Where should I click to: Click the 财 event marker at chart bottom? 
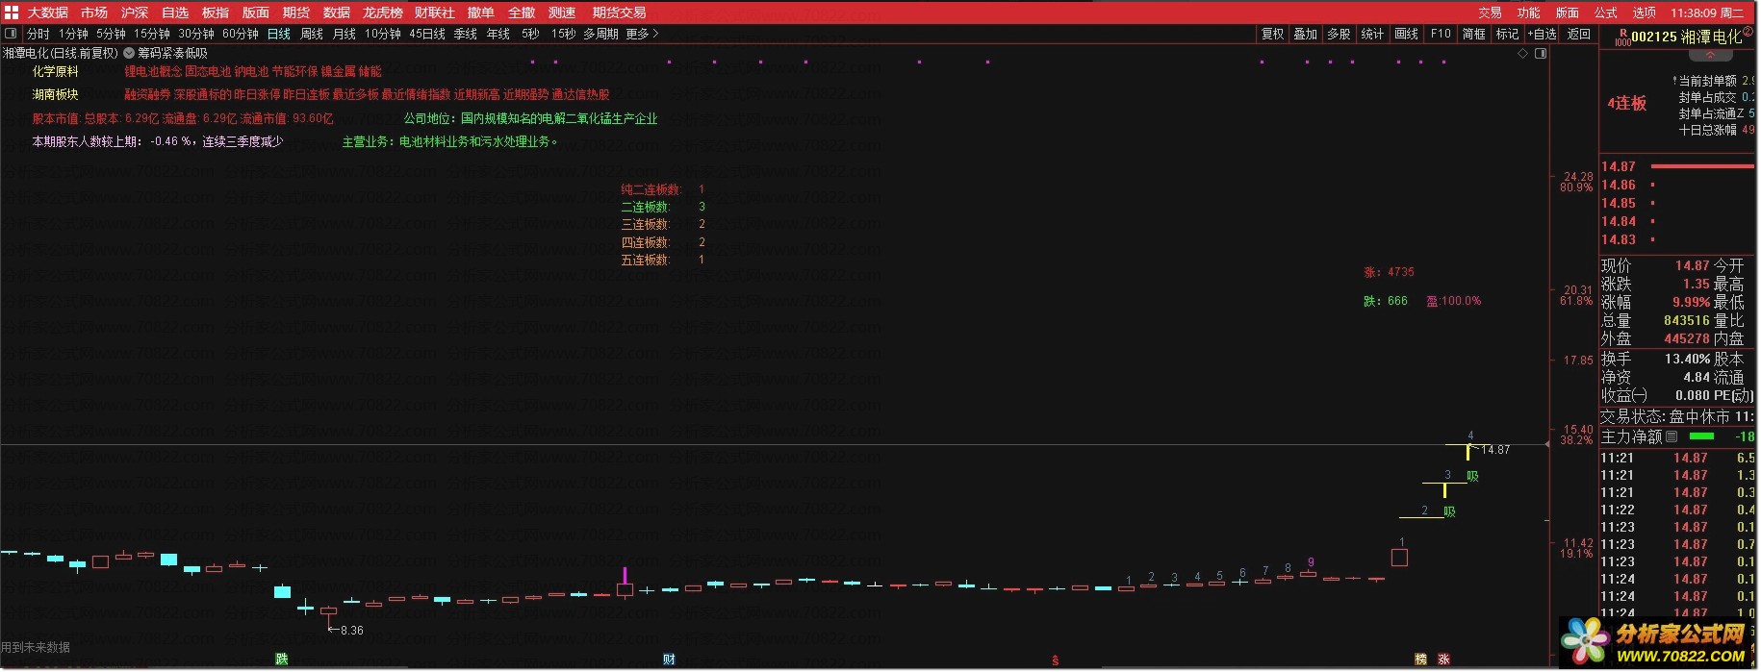click(669, 659)
